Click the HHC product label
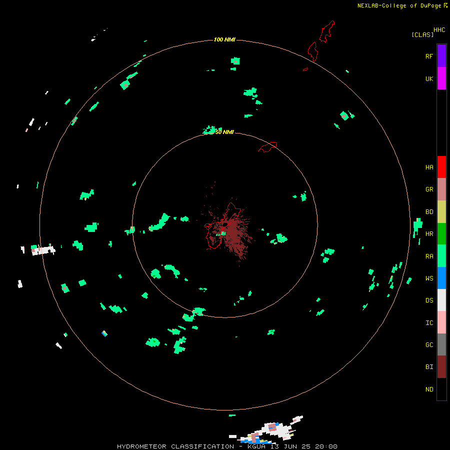450x450 pixels. pyautogui.click(x=439, y=30)
